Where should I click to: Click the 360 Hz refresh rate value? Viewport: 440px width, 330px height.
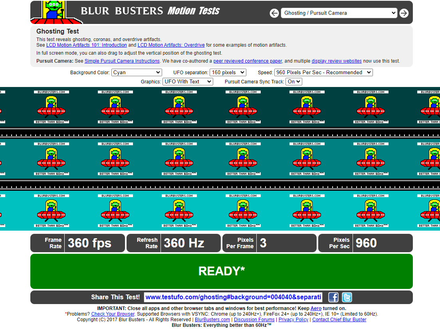184,243
